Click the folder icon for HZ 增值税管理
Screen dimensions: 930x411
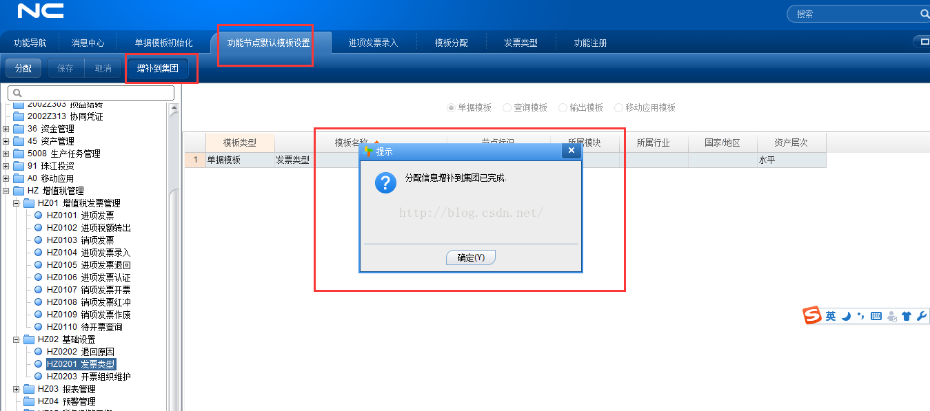pos(19,191)
